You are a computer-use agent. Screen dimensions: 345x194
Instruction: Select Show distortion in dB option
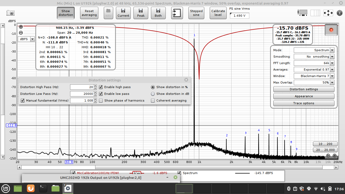point(153,94)
